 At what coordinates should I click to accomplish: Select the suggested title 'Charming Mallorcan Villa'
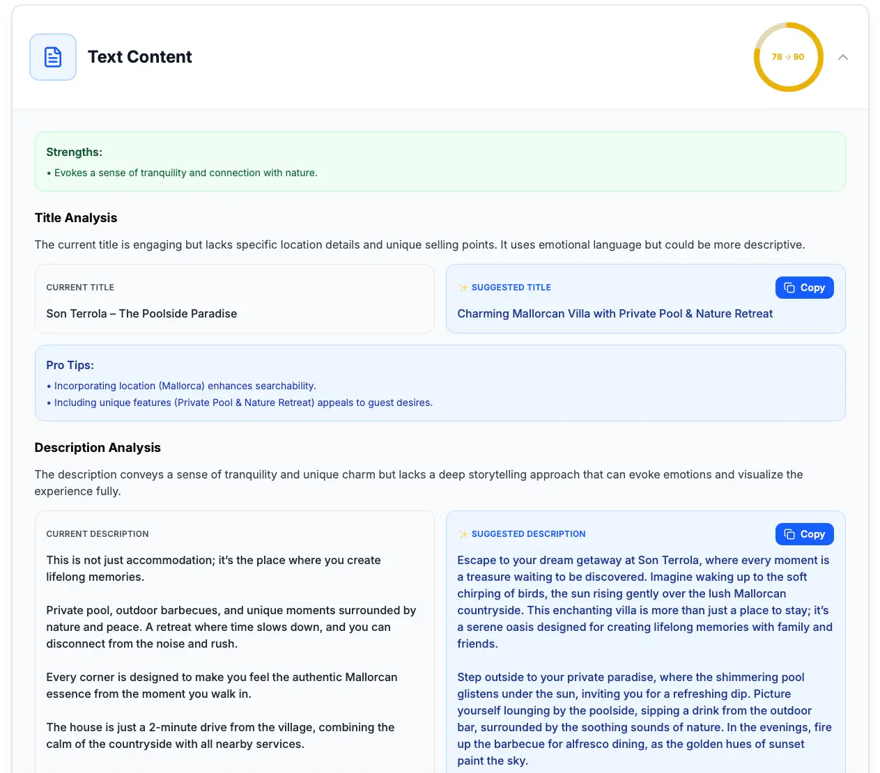click(x=615, y=313)
